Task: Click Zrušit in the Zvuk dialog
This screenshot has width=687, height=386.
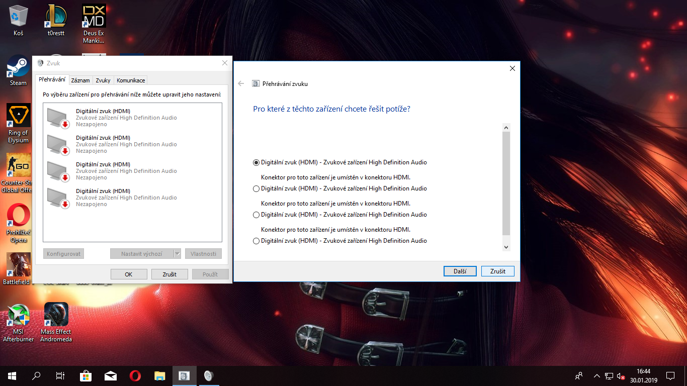Action: pos(169,274)
